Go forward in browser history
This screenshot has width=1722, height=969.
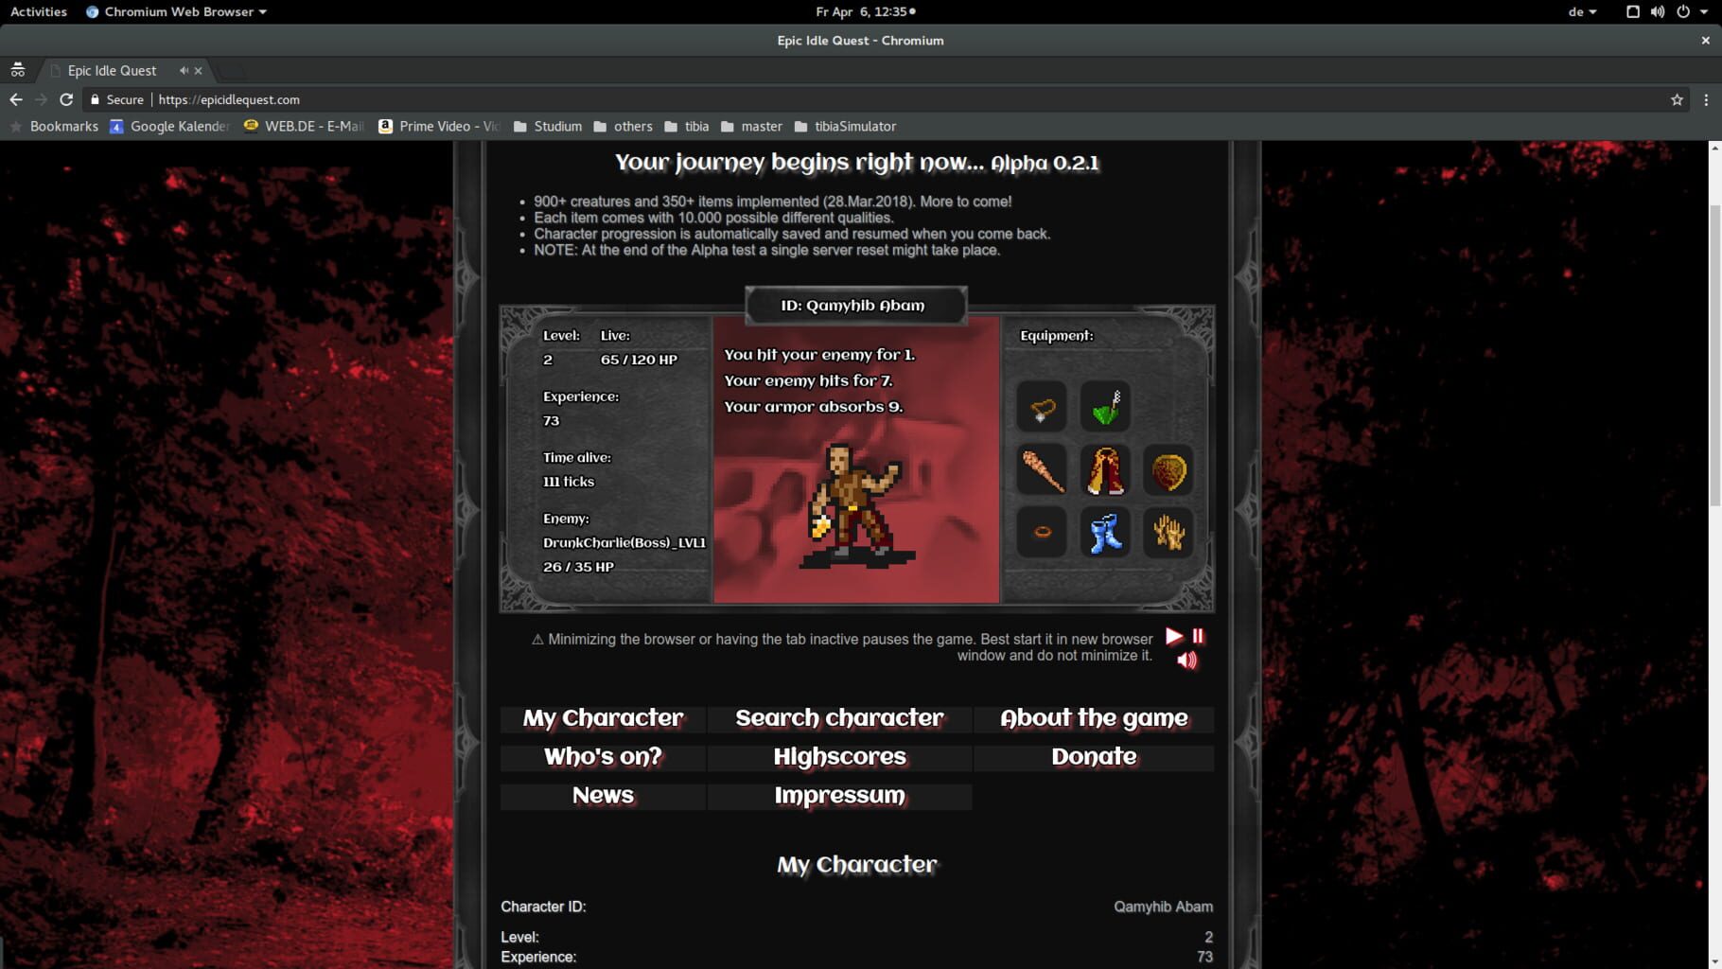pyautogui.click(x=41, y=99)
